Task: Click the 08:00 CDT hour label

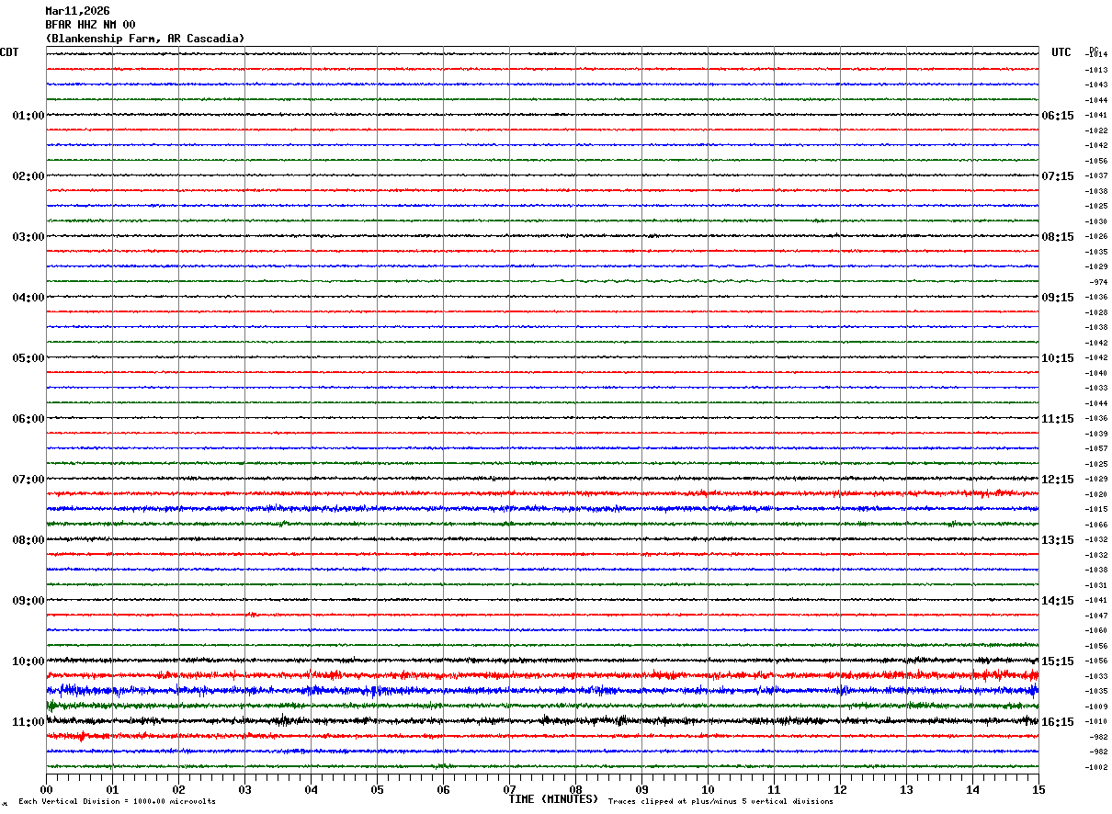Action: point(28,540)
